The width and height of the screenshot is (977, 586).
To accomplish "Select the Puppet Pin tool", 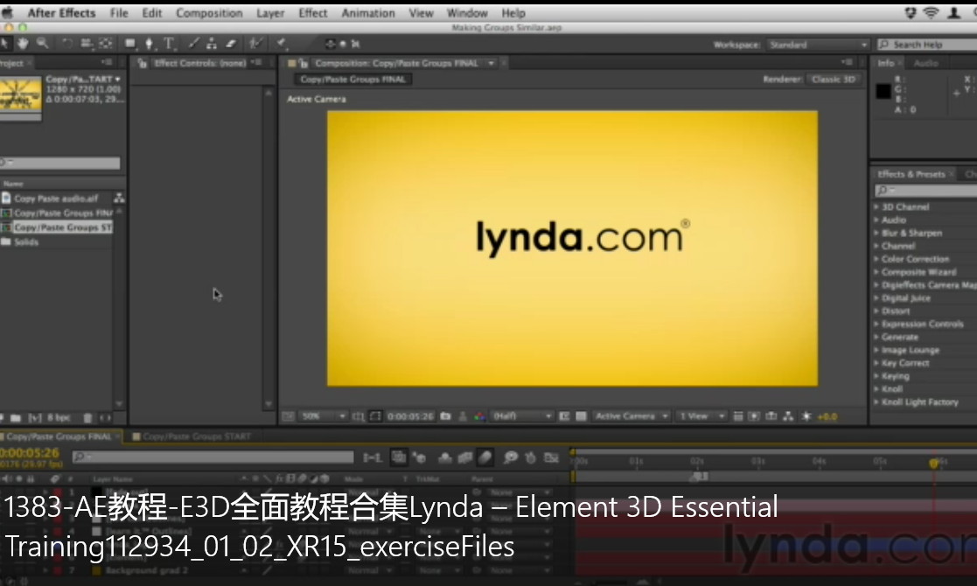I will click(x=282, y=44).
